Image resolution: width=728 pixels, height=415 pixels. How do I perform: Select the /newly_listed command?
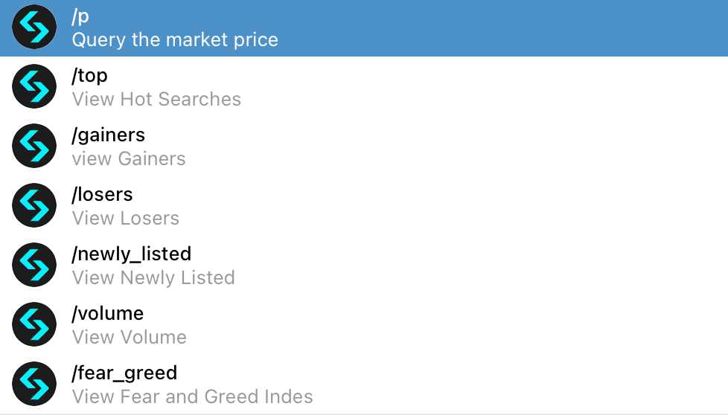pyautogui.click(x=364, y=265)
